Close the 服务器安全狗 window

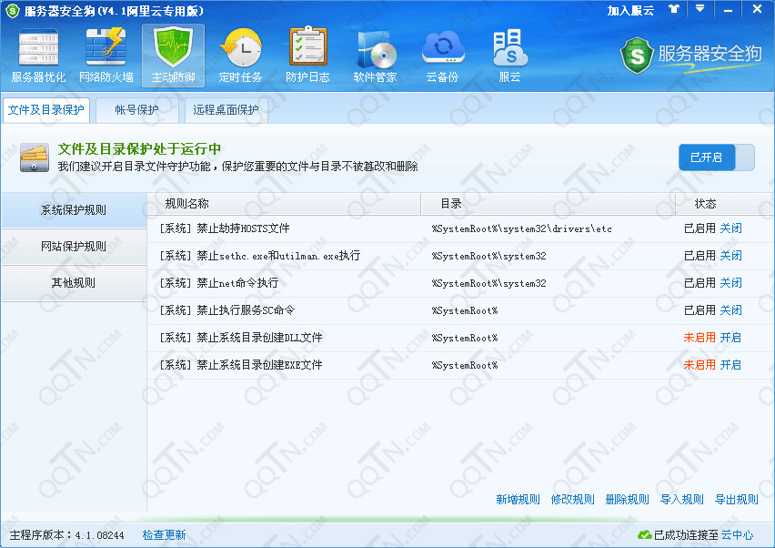(757, 9)
